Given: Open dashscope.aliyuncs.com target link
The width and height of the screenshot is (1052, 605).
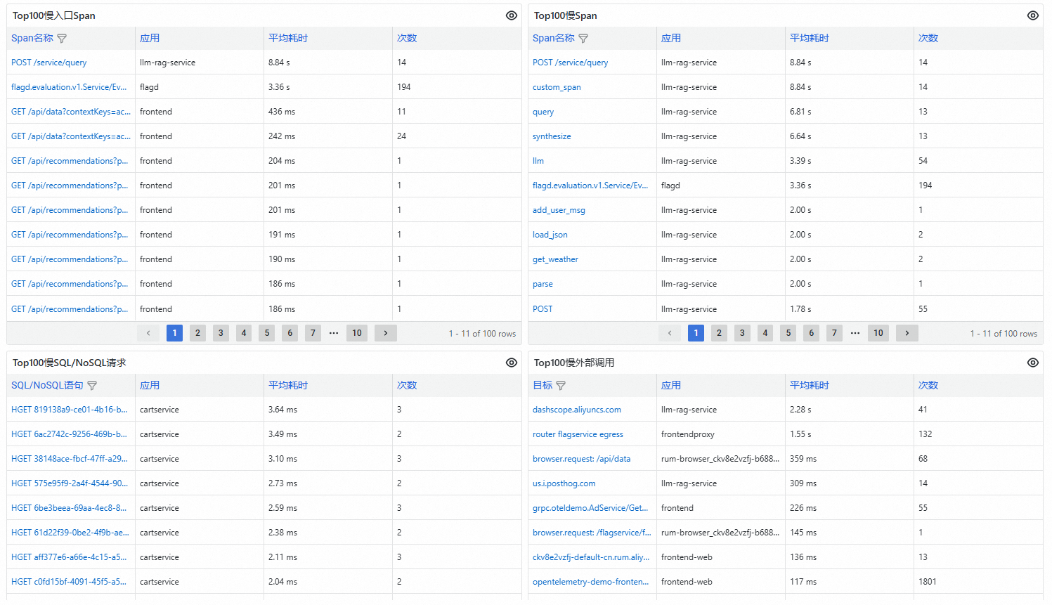Looking at the screenshot, I should pos(577,410).
